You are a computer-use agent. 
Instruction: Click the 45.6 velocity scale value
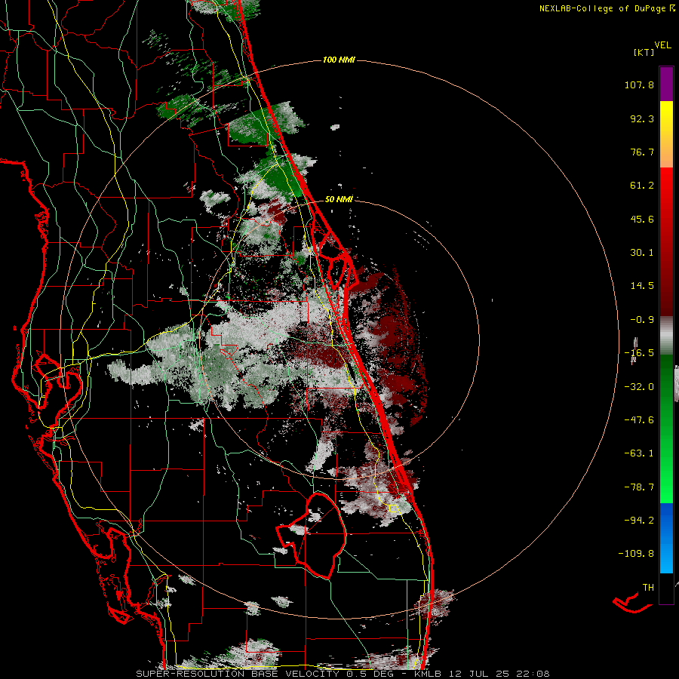tap(642, 219)
